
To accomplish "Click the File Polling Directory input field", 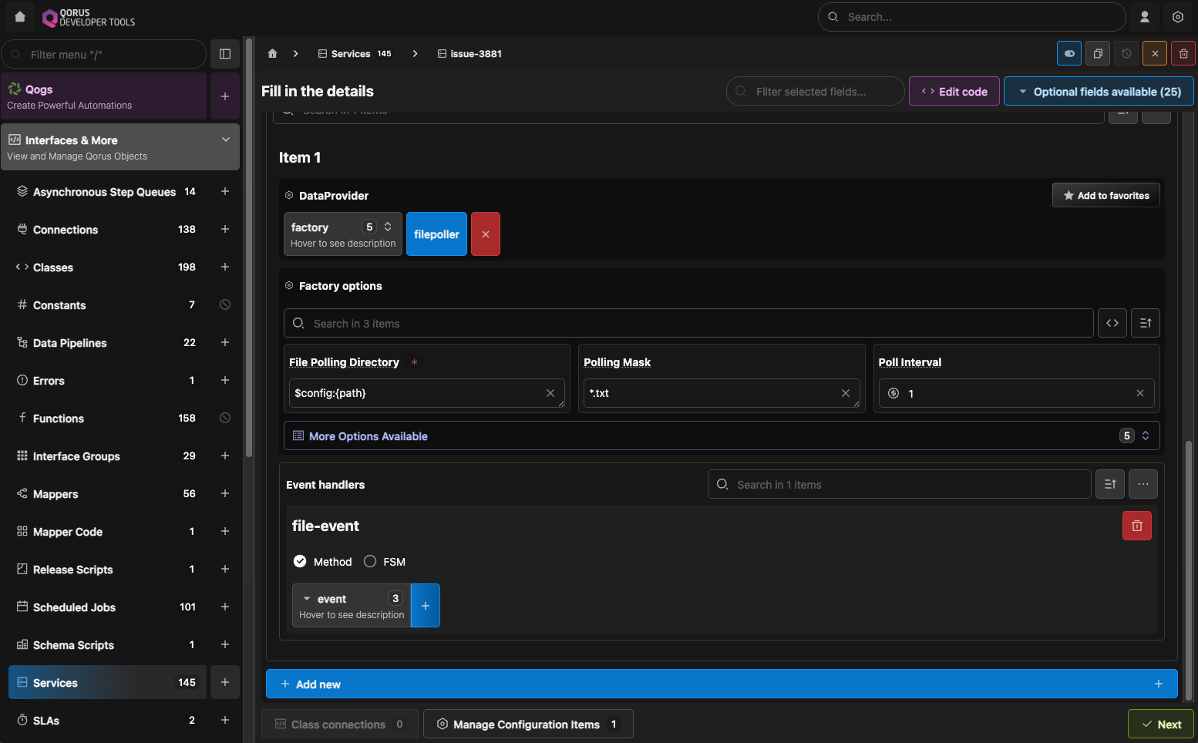I will 418,393.
